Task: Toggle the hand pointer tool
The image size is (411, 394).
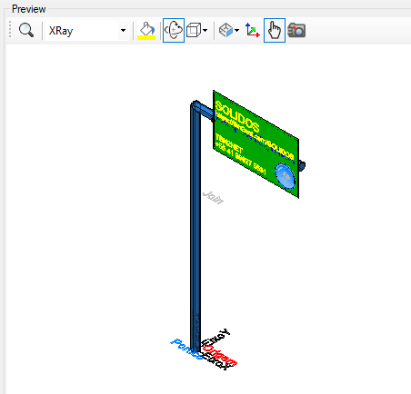Action: click(x=275, y=30)
